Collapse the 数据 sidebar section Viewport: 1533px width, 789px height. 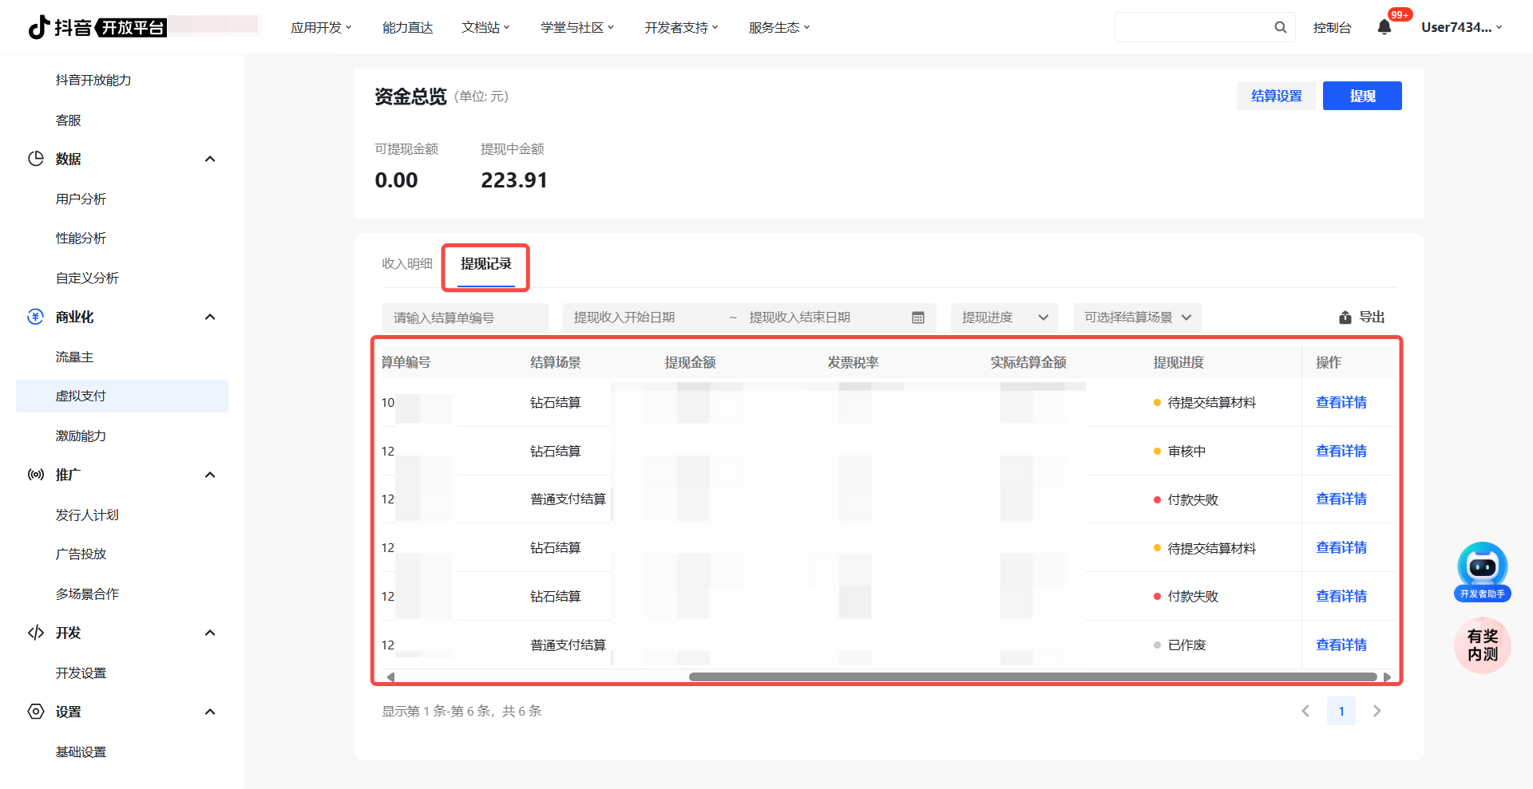(210, 159)
